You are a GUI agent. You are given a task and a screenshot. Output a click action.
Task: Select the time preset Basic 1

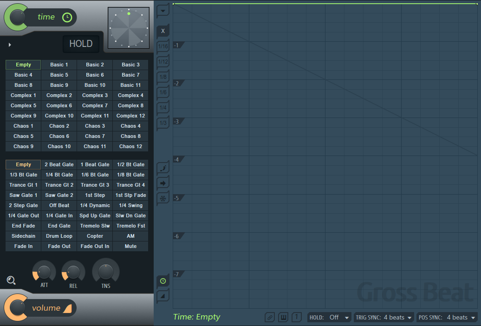tap(59, 65)
